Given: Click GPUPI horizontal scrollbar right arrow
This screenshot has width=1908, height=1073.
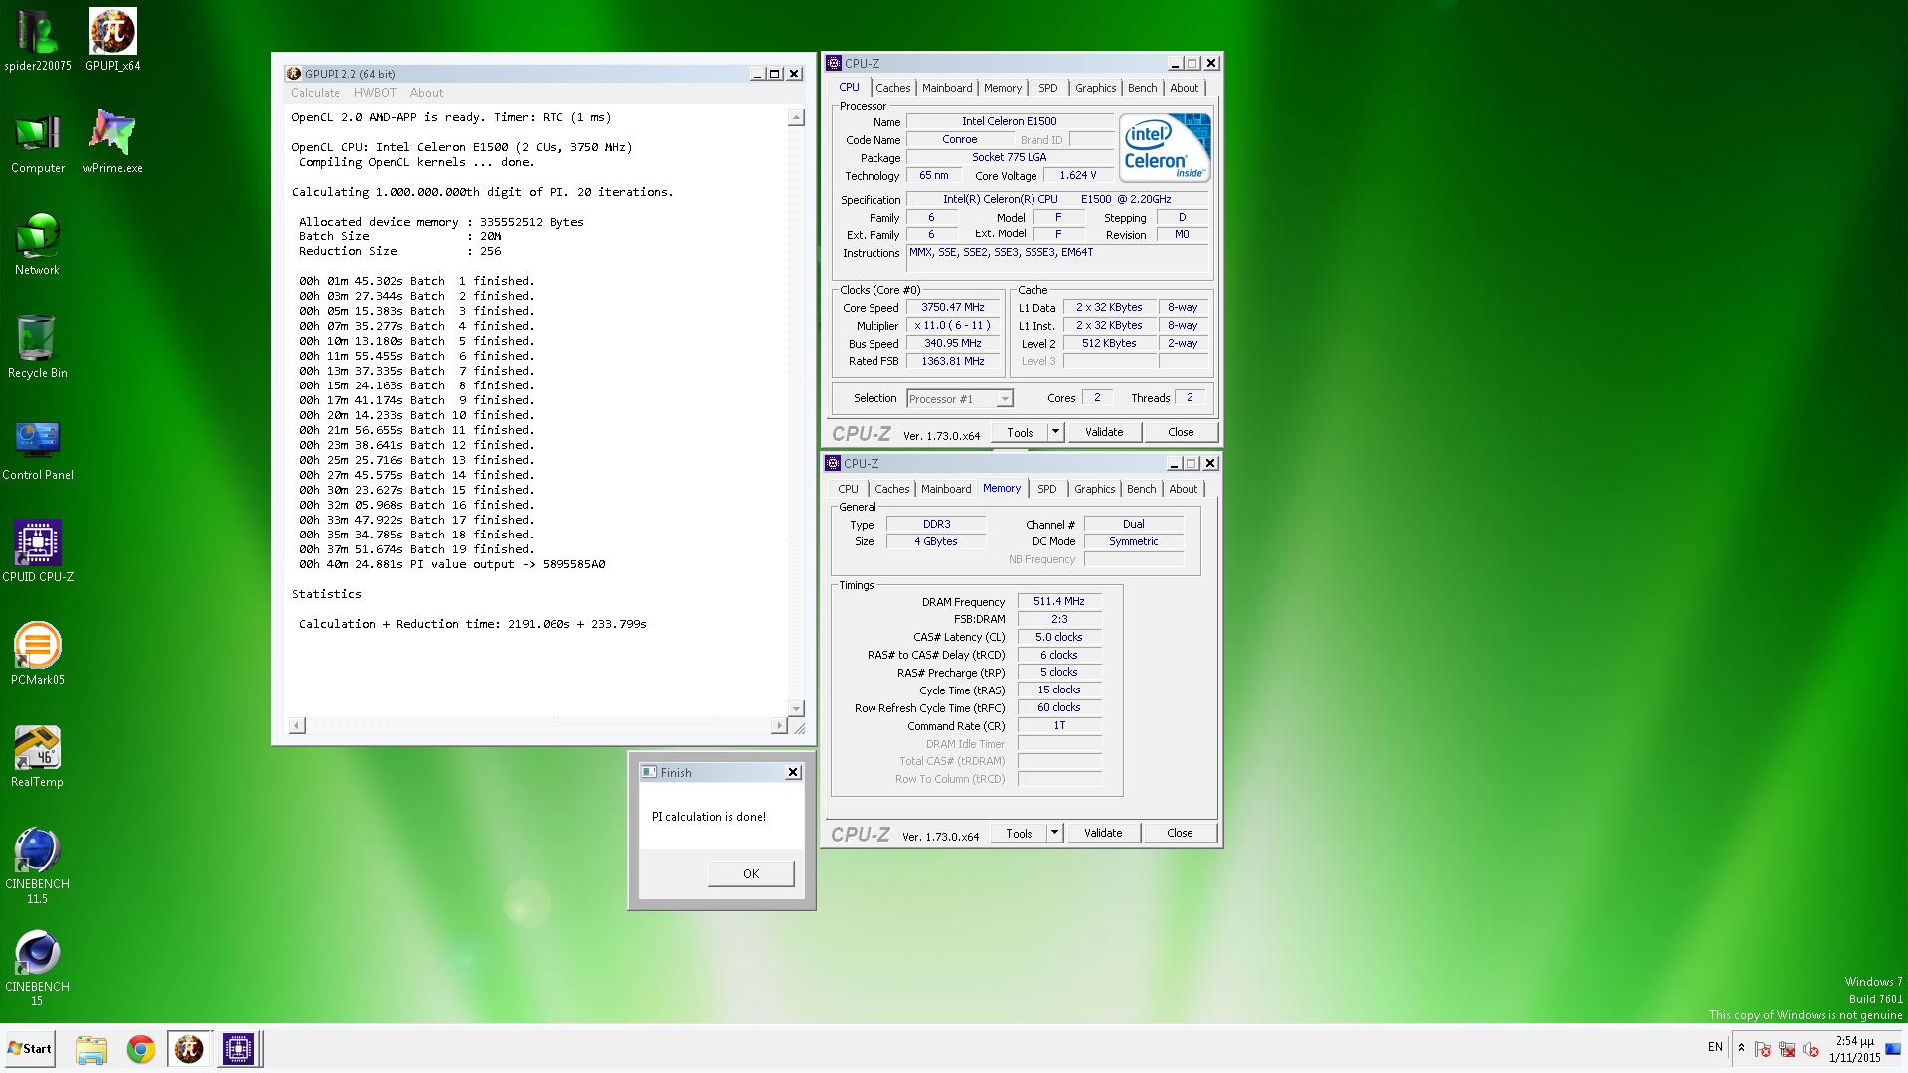Looking at the screenshot, I should [779, 726].
